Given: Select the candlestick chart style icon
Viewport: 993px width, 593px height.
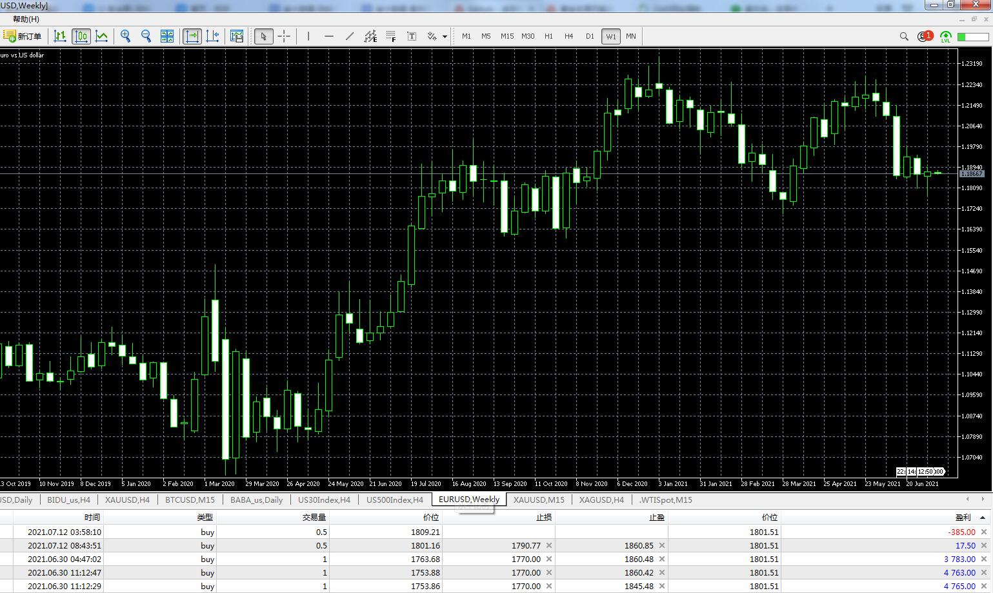Looking at the screenshot, I should [81, 36].
